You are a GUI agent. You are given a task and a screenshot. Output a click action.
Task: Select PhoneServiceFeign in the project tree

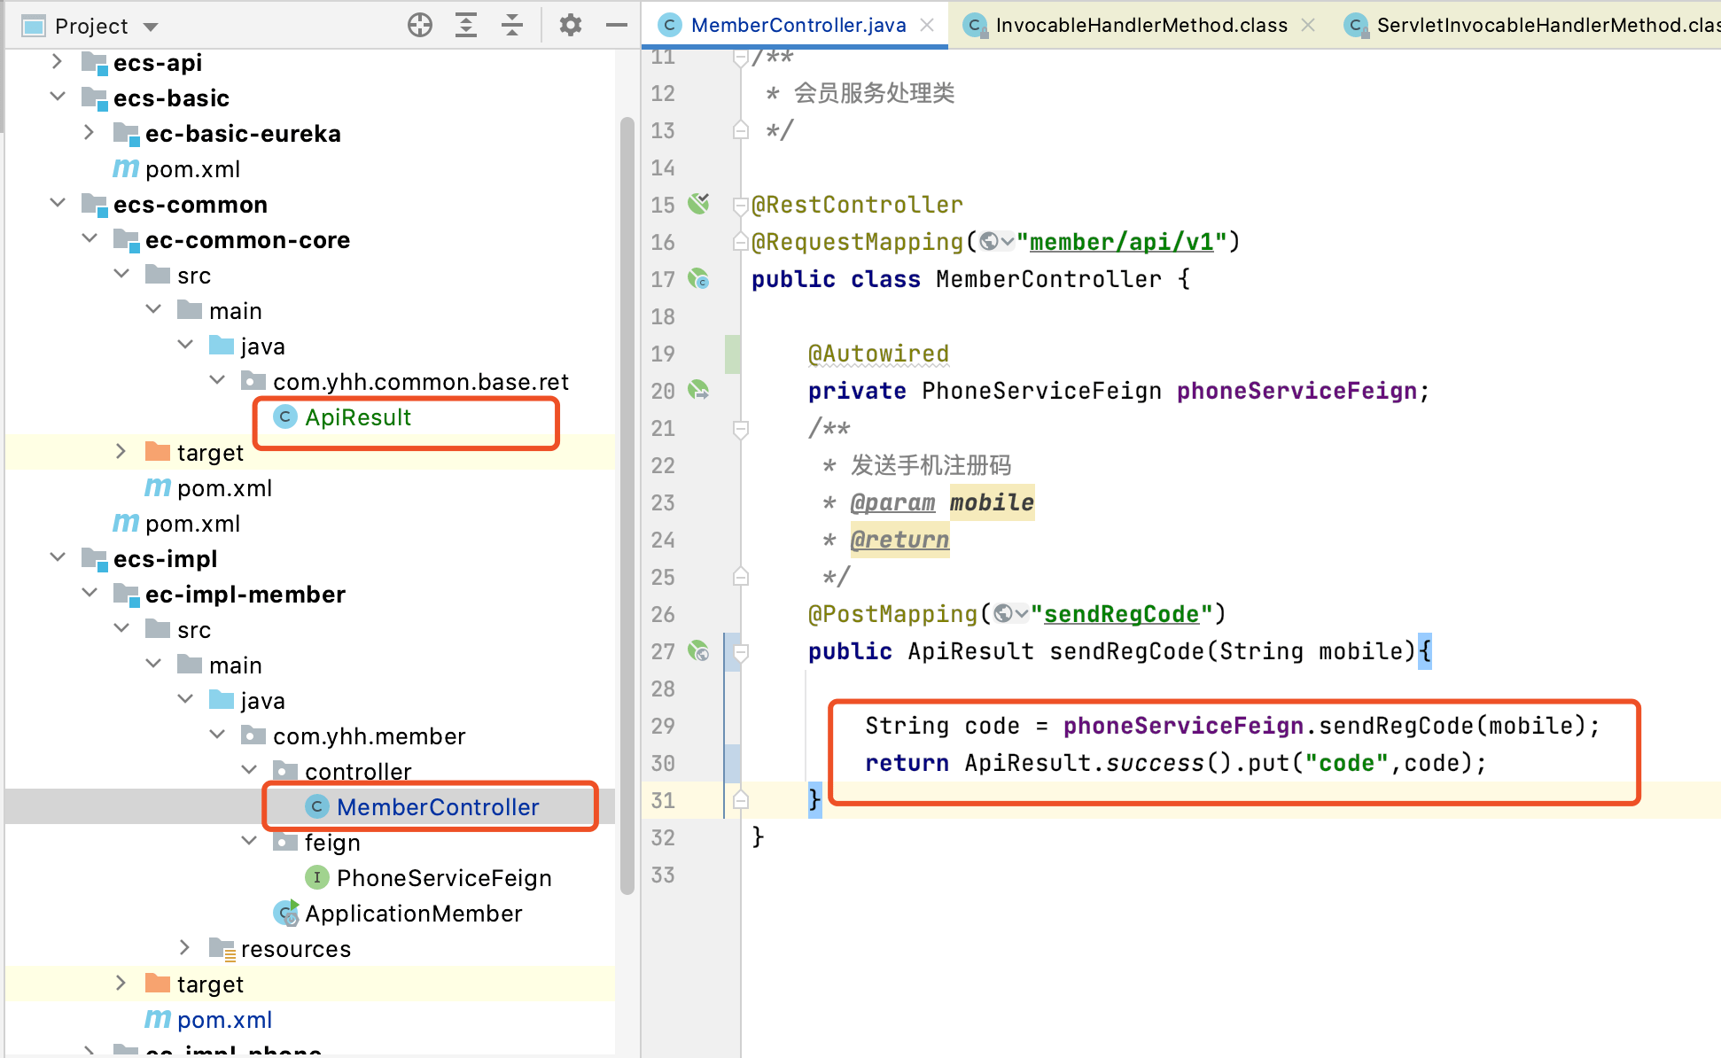pos(443,877)
